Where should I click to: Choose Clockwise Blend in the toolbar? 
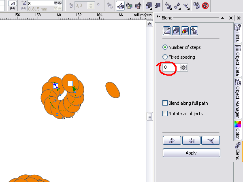point(129,6)
